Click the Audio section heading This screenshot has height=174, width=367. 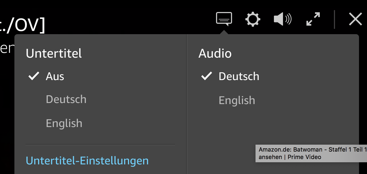tap(215, 53)
